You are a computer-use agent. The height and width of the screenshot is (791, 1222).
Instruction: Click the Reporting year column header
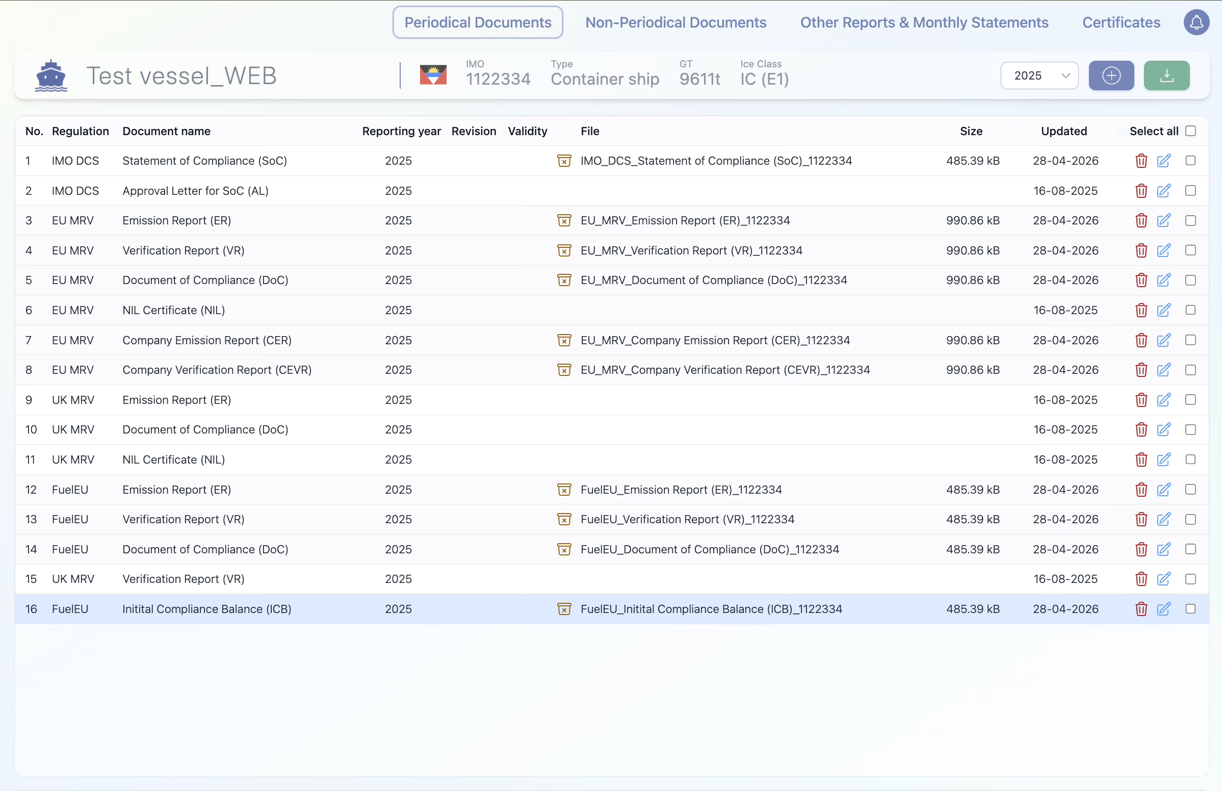coord(402,131)
